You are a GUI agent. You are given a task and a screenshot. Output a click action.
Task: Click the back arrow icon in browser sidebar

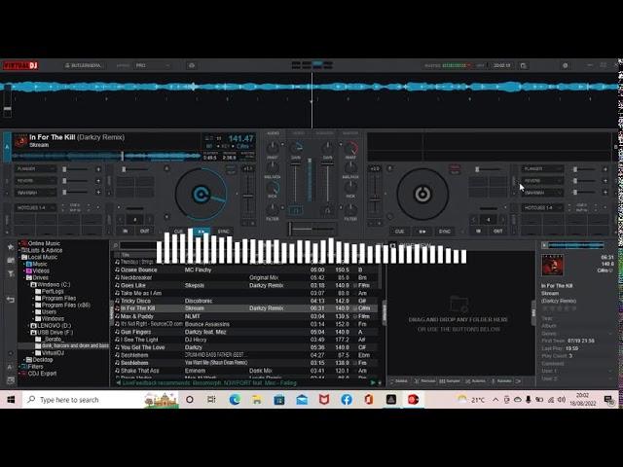[11, 300]
